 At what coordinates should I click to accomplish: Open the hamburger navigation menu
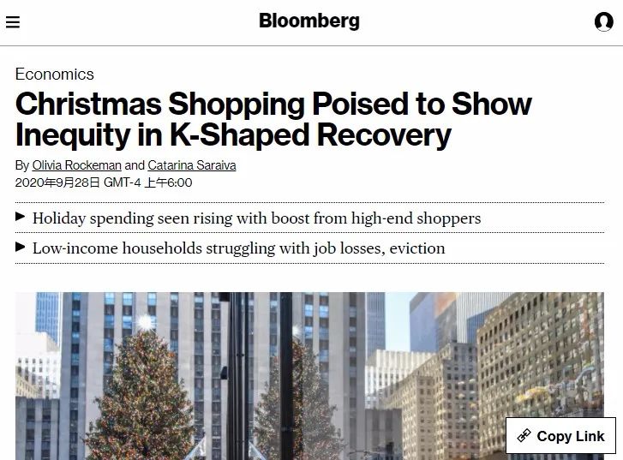pyautogui.click(x=13, y=22)
